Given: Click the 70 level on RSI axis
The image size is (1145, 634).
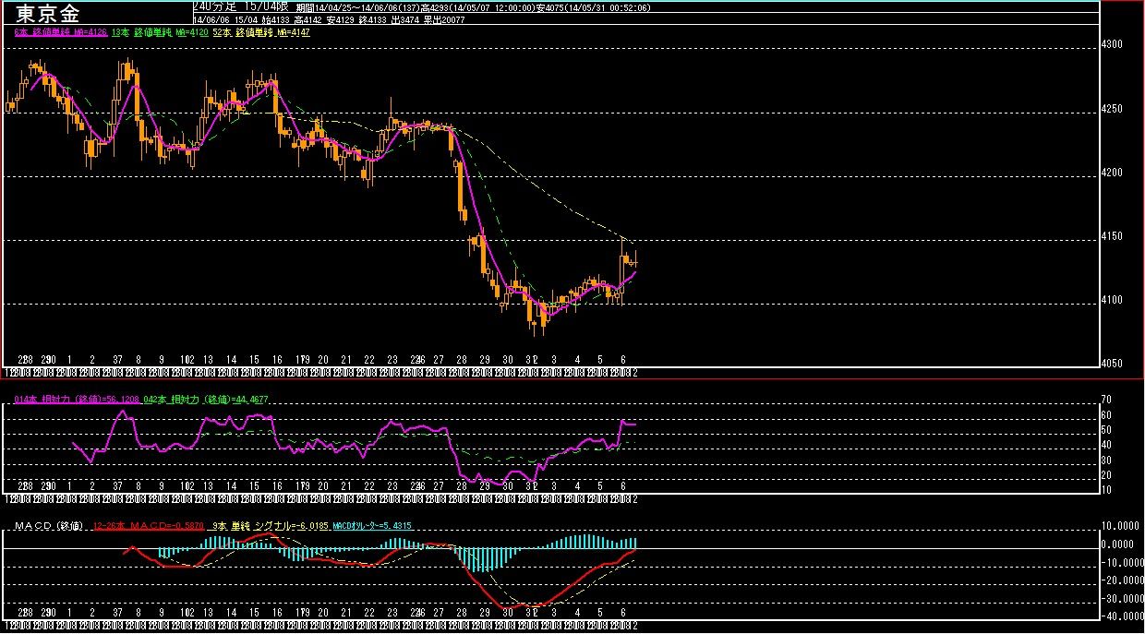Looking at the screenshot, I should [x=1106, y=400].
